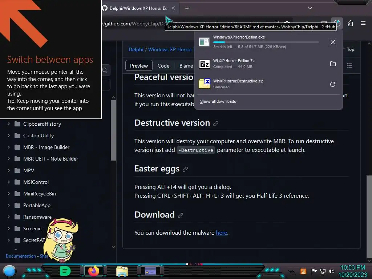Viewport: 372px width, 279px height.
Task: Retry the WinXP.Horror.Destructive.zip download
Action: coord(333,84)
